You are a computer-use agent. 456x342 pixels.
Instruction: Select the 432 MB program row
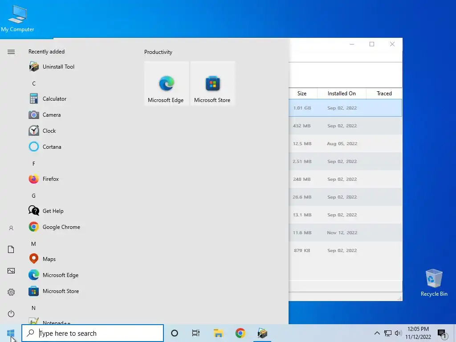tap(346, 126)
